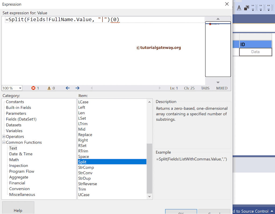Toggle the TABS indicator in status bar
The image size is (275, 214).
point(205,88)
